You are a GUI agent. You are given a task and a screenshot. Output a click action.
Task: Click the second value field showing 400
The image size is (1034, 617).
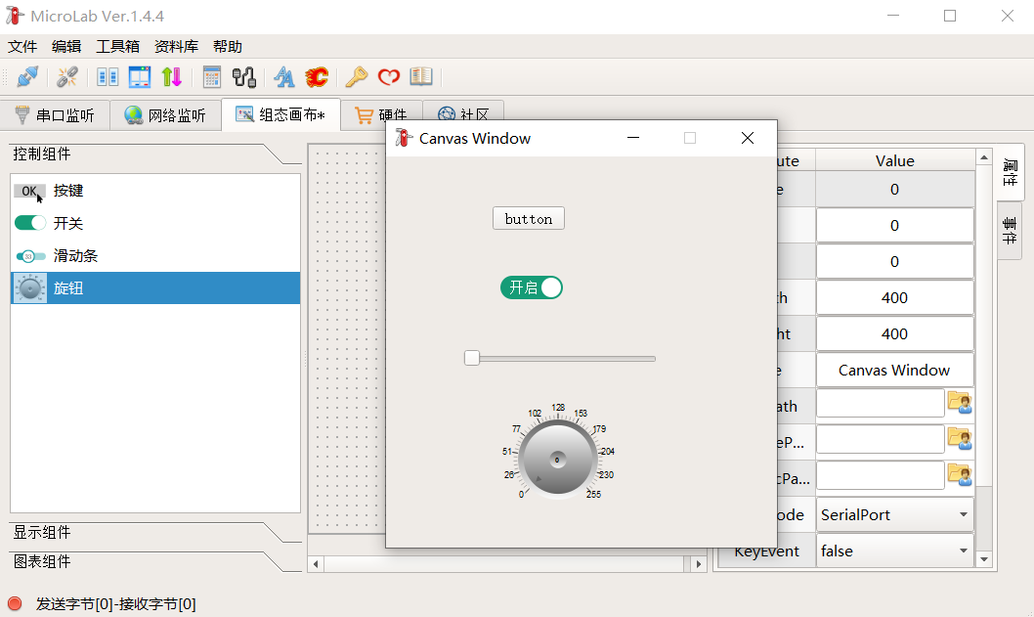(895, 333)
